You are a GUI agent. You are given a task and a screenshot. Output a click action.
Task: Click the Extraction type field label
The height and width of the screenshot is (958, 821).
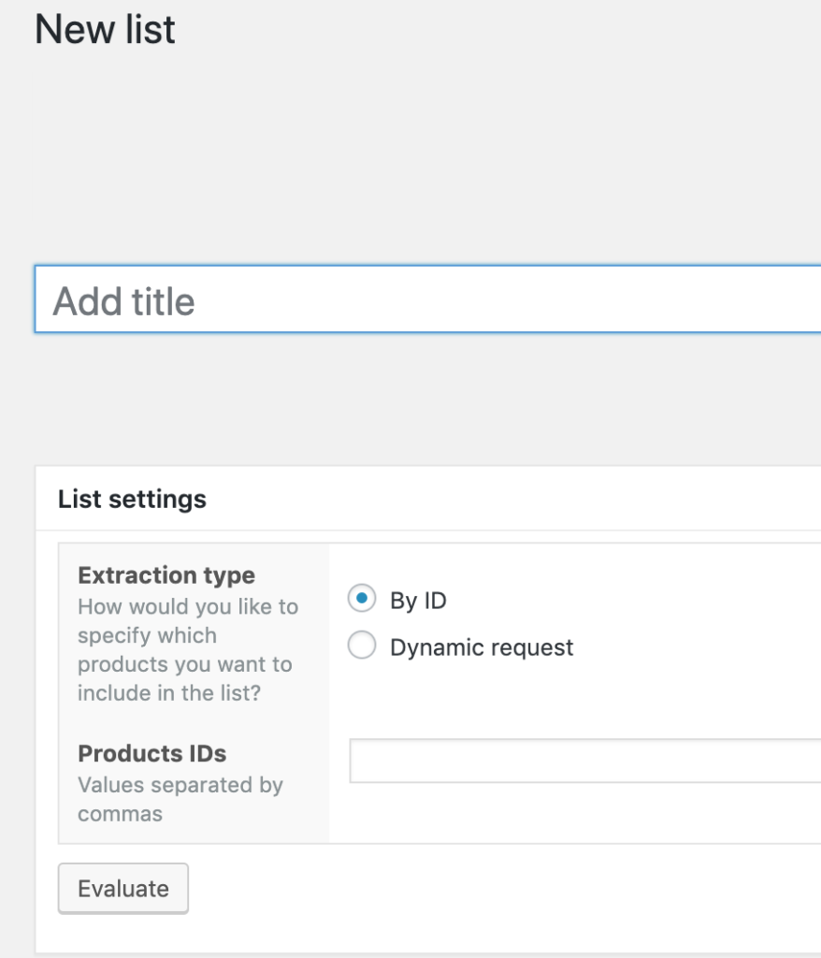tap(166, 575)
